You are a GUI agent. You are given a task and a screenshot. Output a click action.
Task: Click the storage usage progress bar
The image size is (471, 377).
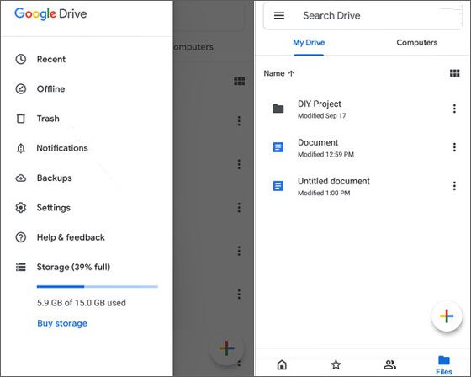(98, 286)
